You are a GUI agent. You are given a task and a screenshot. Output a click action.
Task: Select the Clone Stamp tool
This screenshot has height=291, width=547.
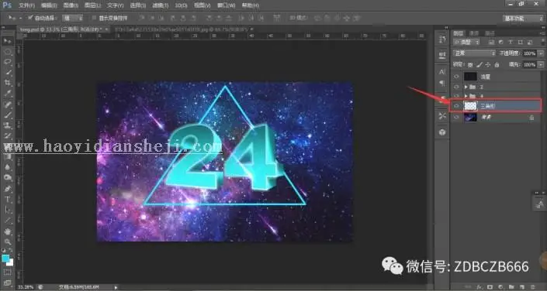7,125
